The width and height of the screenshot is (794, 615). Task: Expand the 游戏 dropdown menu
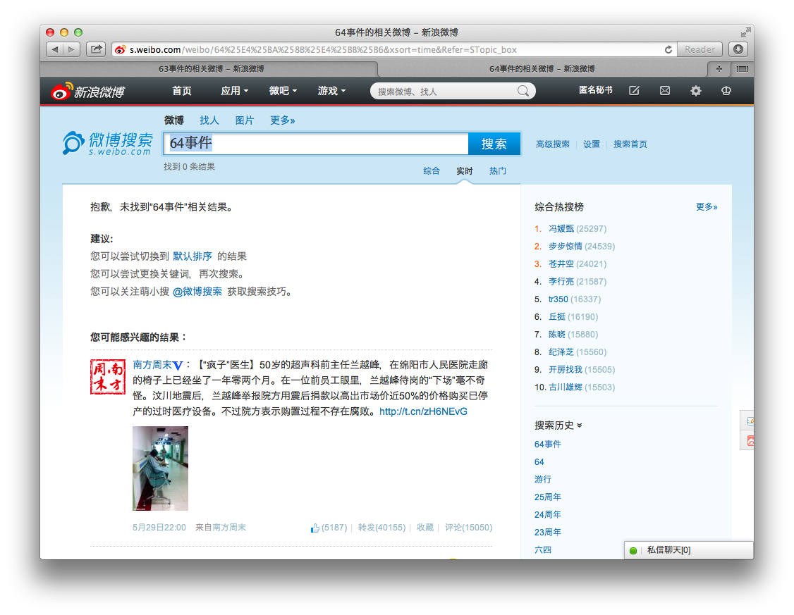coord(331,91)
